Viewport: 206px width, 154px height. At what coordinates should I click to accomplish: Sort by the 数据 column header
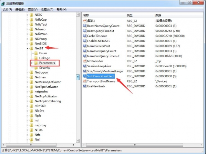[178, 15]
